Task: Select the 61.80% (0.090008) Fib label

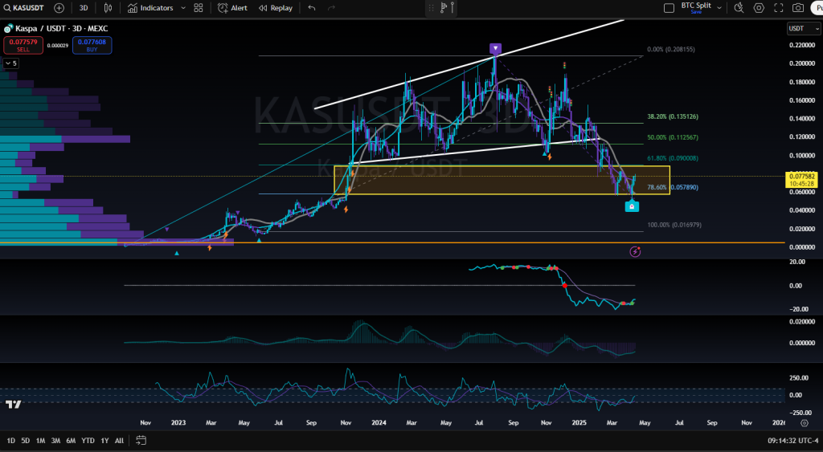Action: [673, 158]
